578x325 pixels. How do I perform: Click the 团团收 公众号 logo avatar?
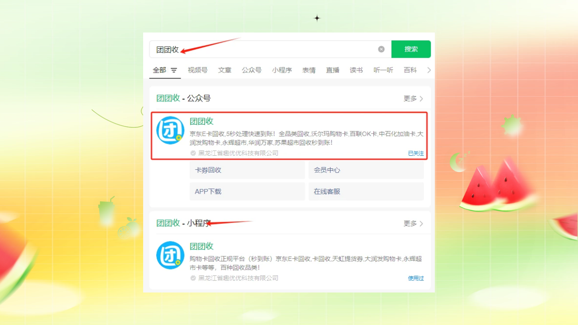[170, 130]
